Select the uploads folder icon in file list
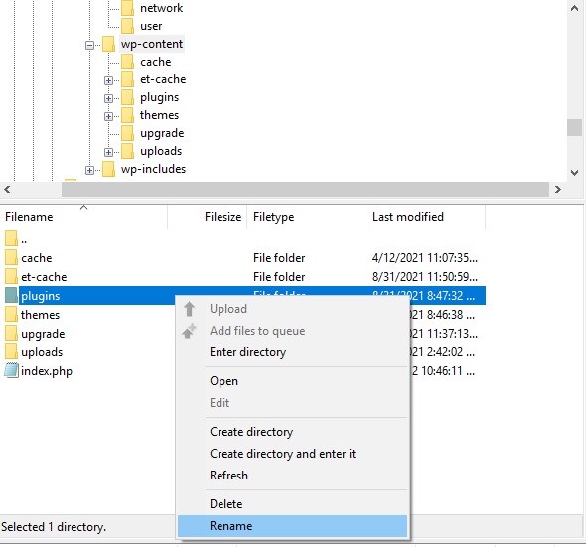Image resolution: width=586 pixels, height=547 pixels. [x=11, y=352]
